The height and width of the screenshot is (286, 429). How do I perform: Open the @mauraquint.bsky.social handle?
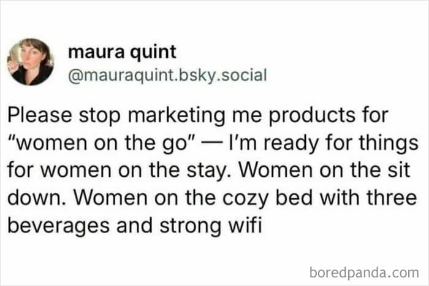pos(167,75)
